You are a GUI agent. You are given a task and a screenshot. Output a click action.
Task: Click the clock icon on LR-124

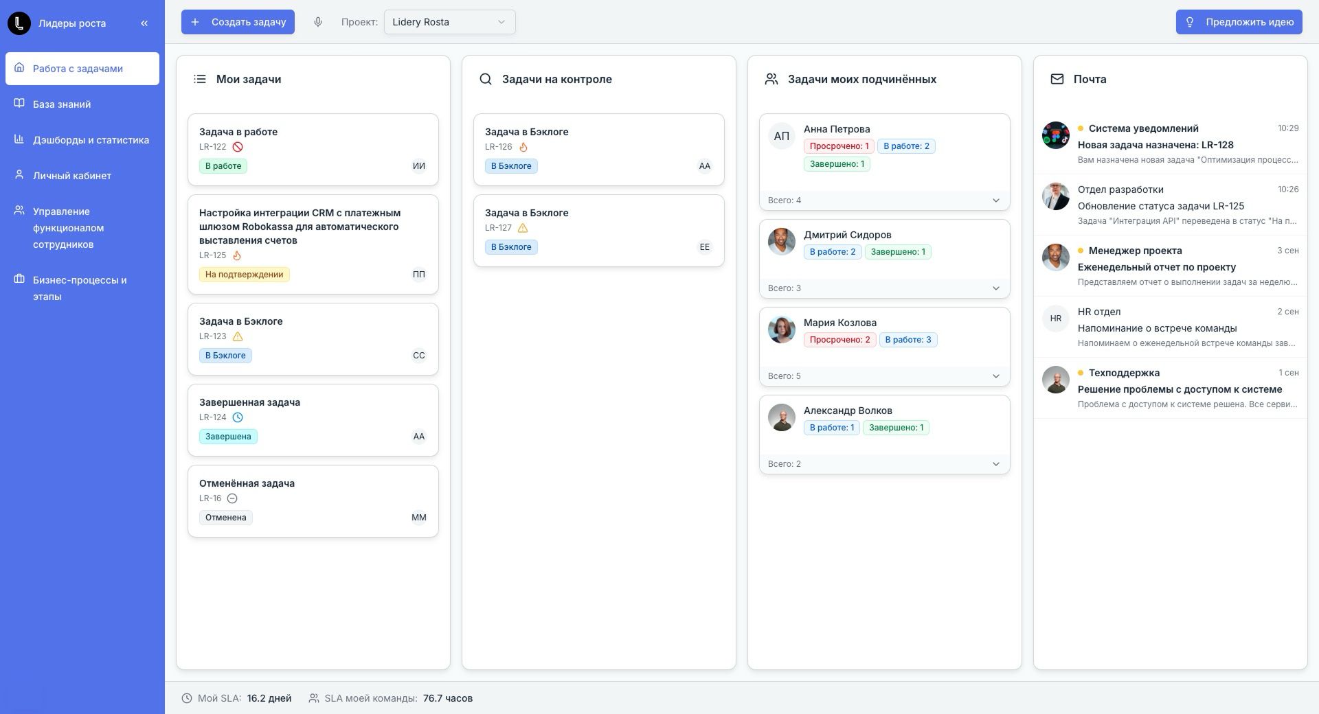coord(238,417)
